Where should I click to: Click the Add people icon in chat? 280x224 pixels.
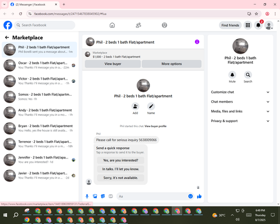point(136,106)
